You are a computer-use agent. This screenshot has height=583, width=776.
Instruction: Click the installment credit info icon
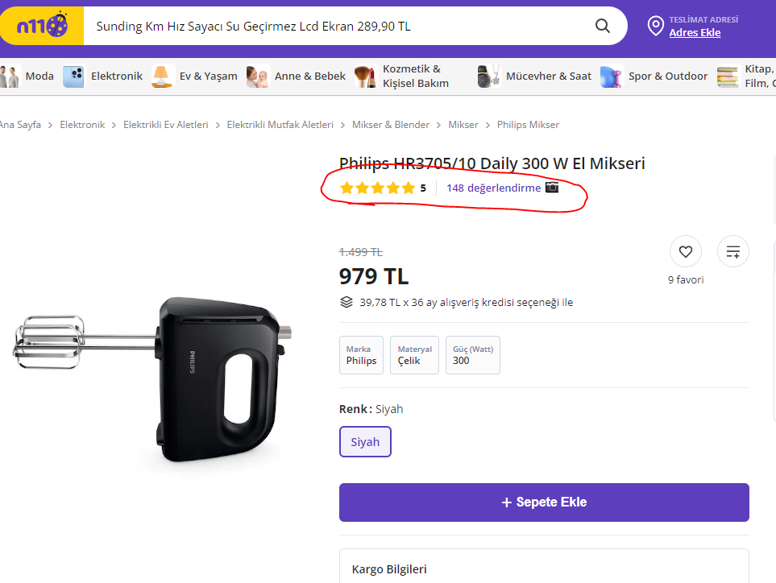(347, 302)
